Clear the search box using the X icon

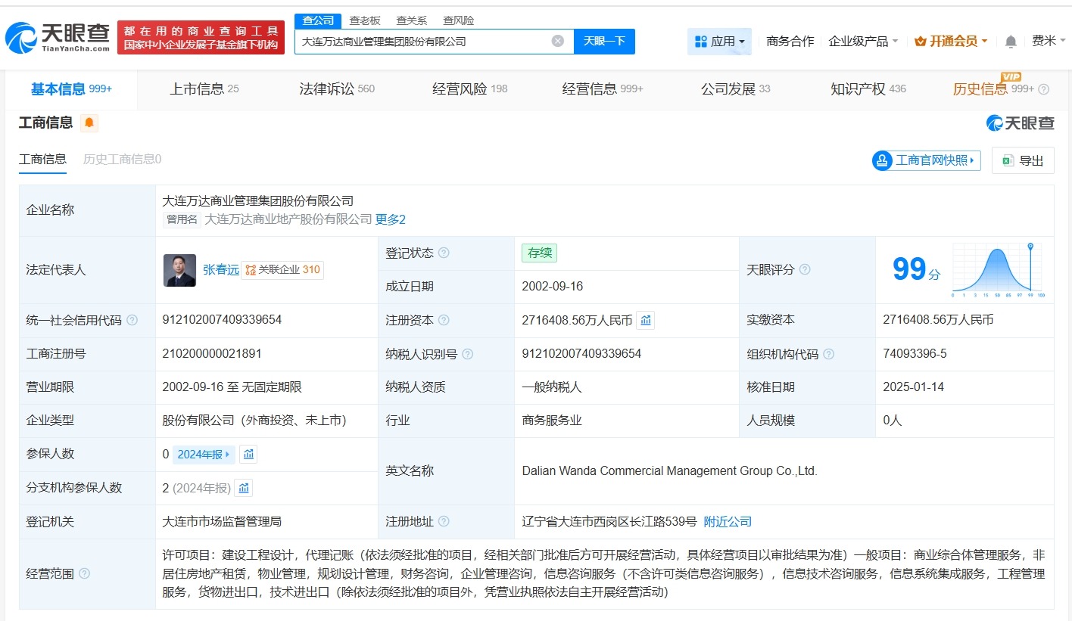point(557,41)
